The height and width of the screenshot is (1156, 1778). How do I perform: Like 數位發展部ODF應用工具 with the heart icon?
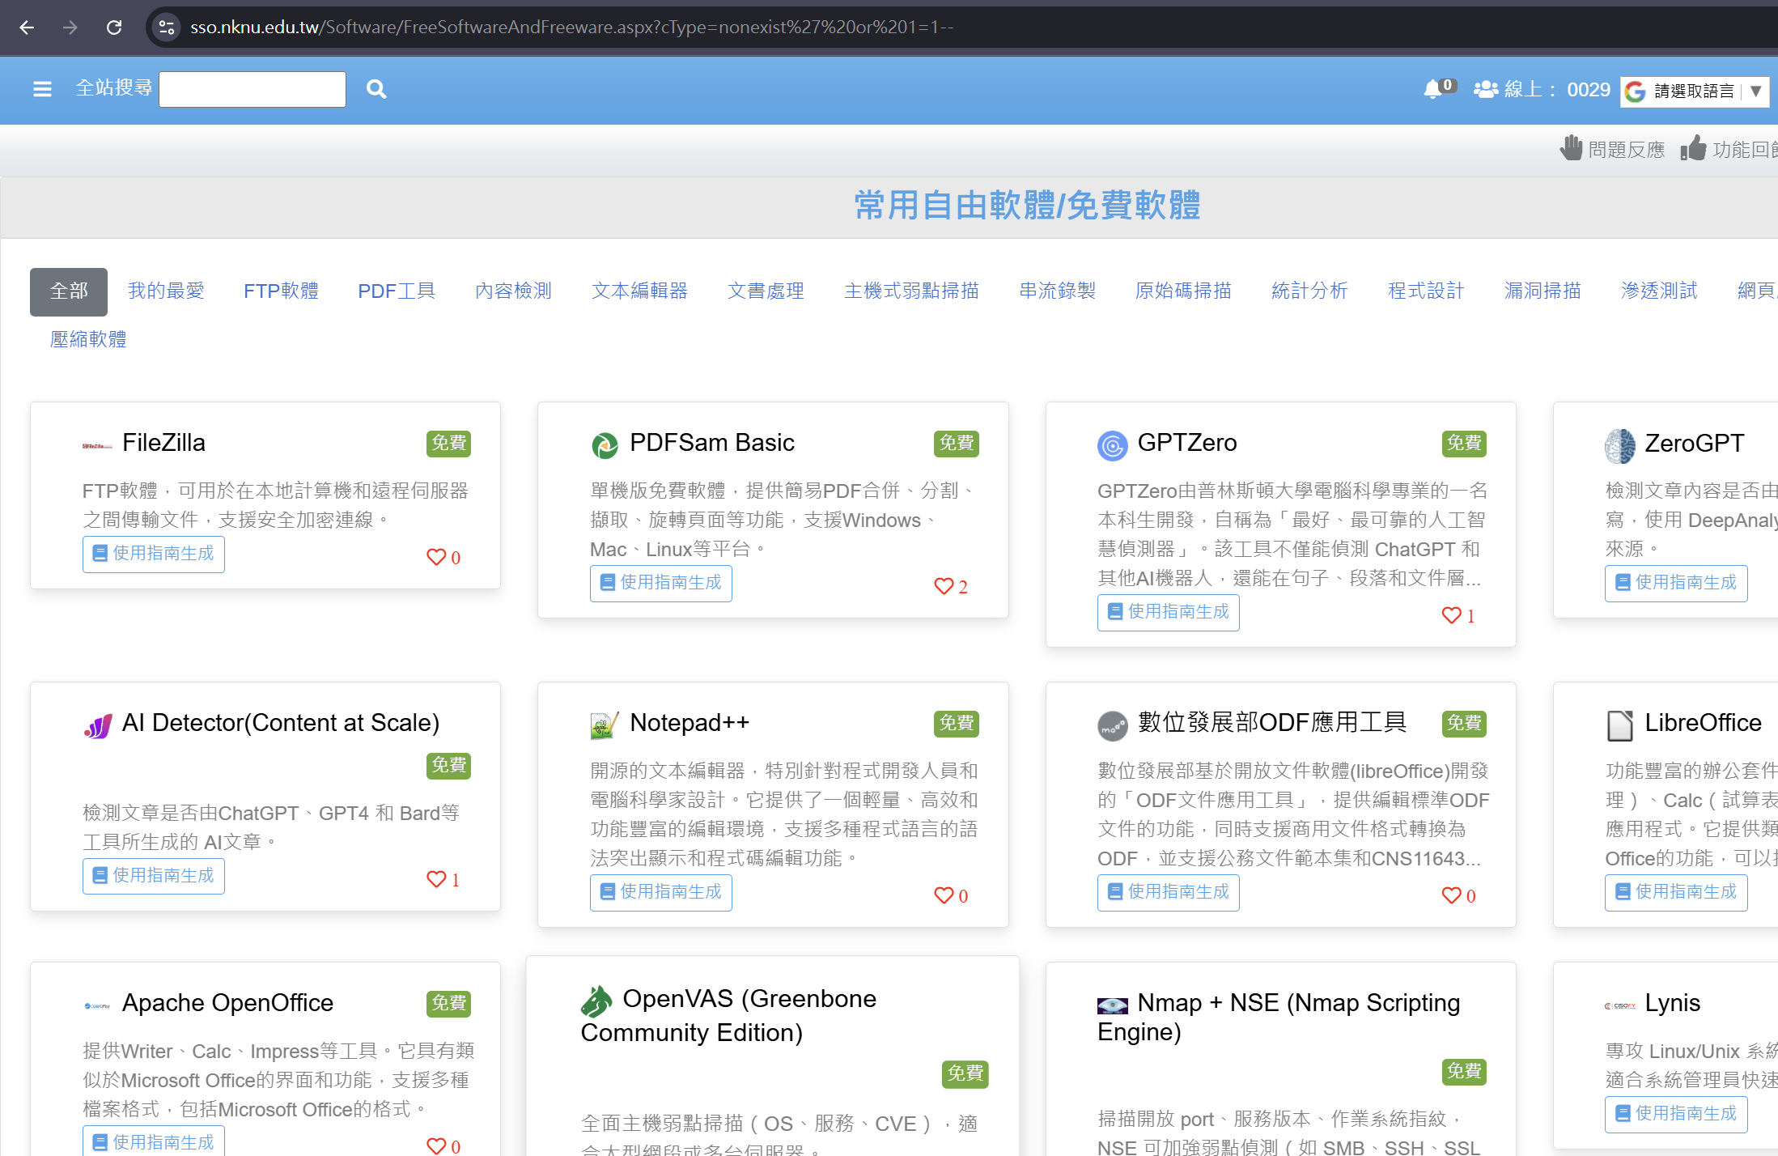pyautogui.click(x=1451, y=895)
